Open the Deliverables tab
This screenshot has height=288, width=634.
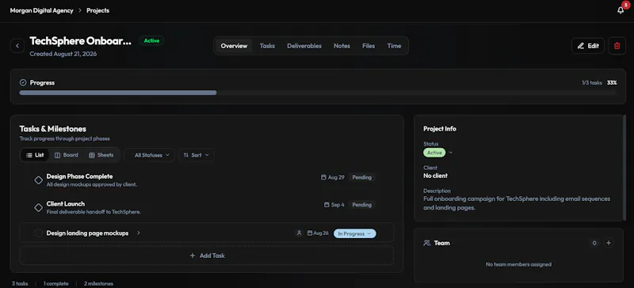[304, 46]
